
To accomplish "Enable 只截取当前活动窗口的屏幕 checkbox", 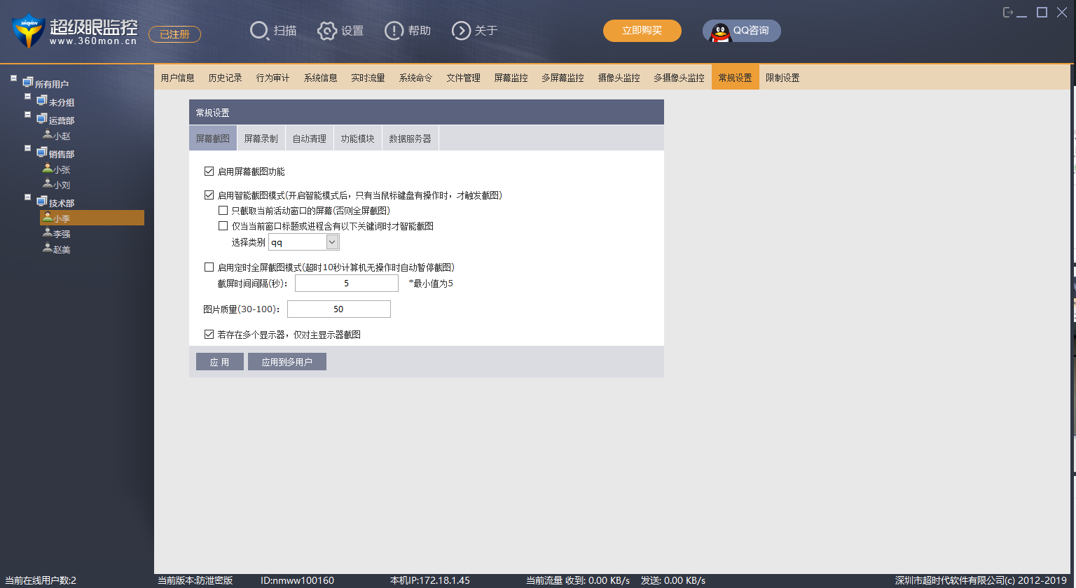I will [223, 211].
